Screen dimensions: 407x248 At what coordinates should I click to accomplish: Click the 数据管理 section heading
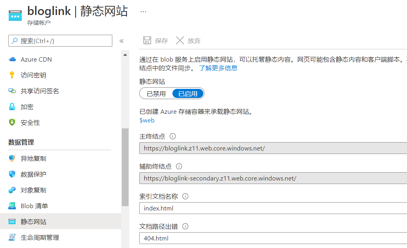tap(21, 142)
